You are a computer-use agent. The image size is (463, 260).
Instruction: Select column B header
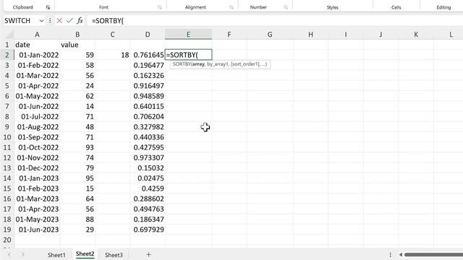pyautogui.click(x=77, y=35)
